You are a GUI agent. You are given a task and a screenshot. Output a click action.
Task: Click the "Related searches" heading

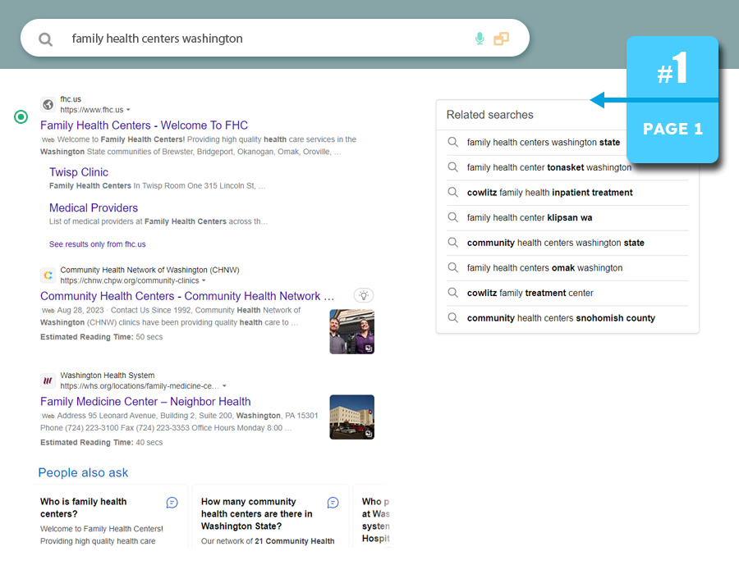tap(489, 115)
